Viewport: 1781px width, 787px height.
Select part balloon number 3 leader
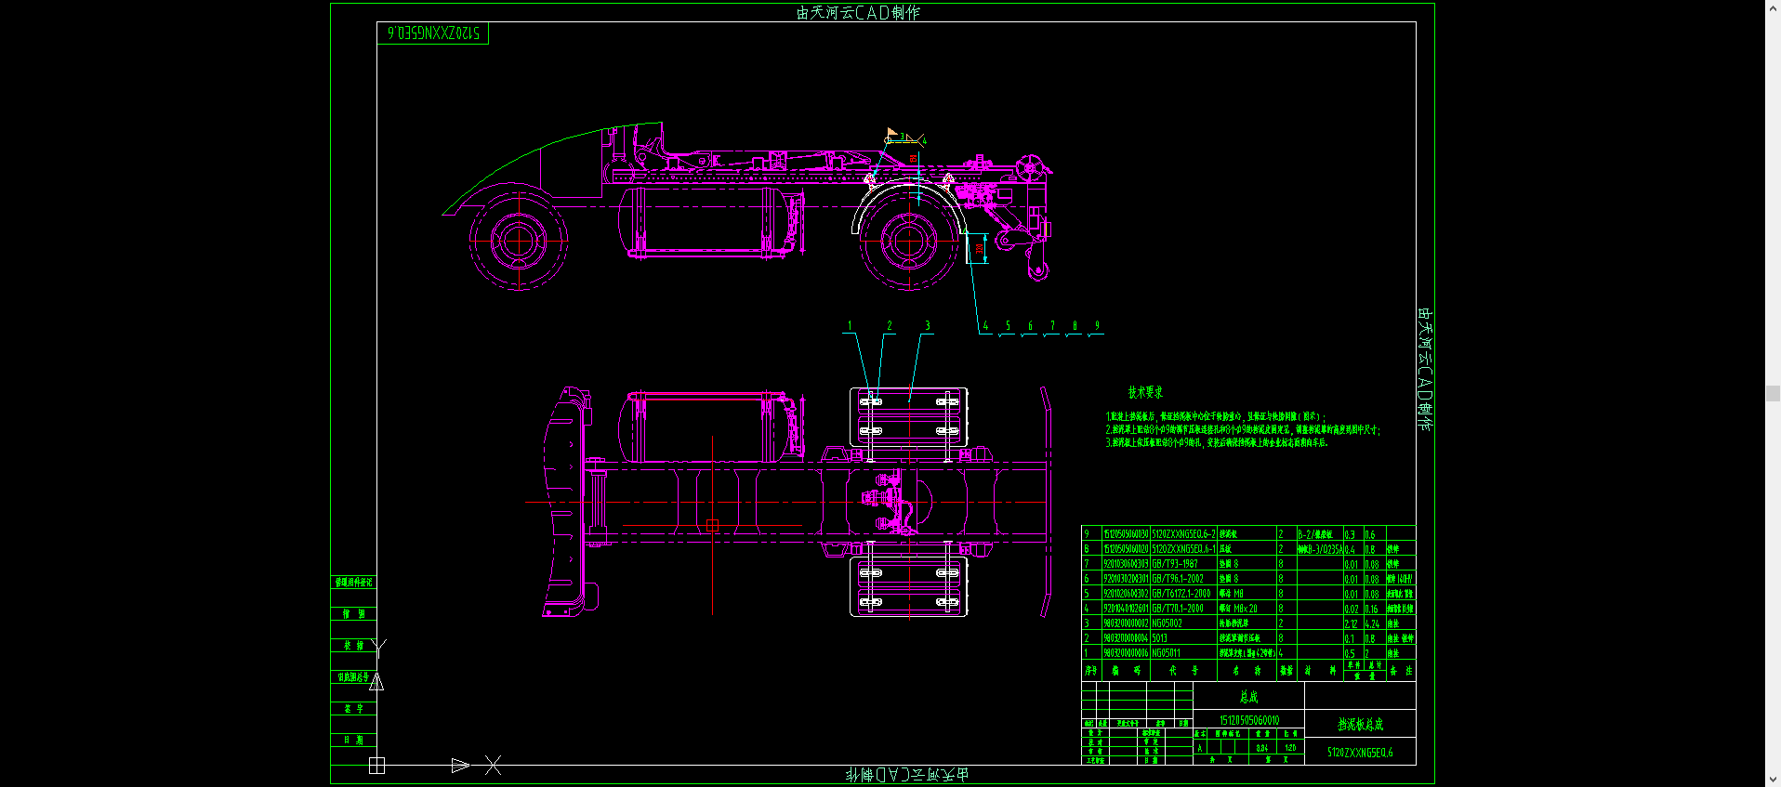pos(927,326)
